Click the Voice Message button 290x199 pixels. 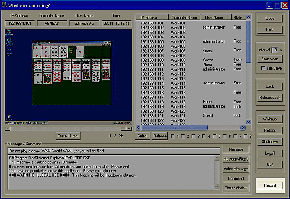(236, 169)
